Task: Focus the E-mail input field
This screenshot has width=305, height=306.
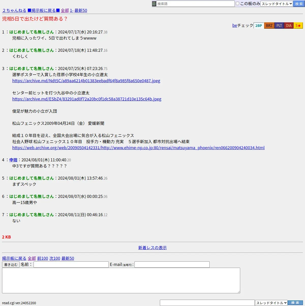Action: (172, 265)
